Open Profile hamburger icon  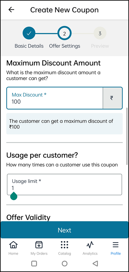coord(115,245)
